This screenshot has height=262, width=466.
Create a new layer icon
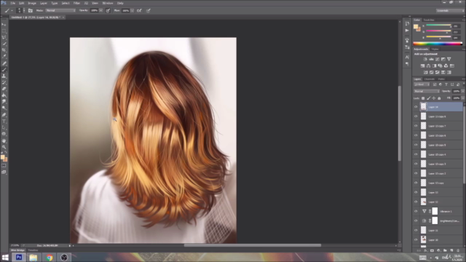pyautogui.click(x=451, y=250)
